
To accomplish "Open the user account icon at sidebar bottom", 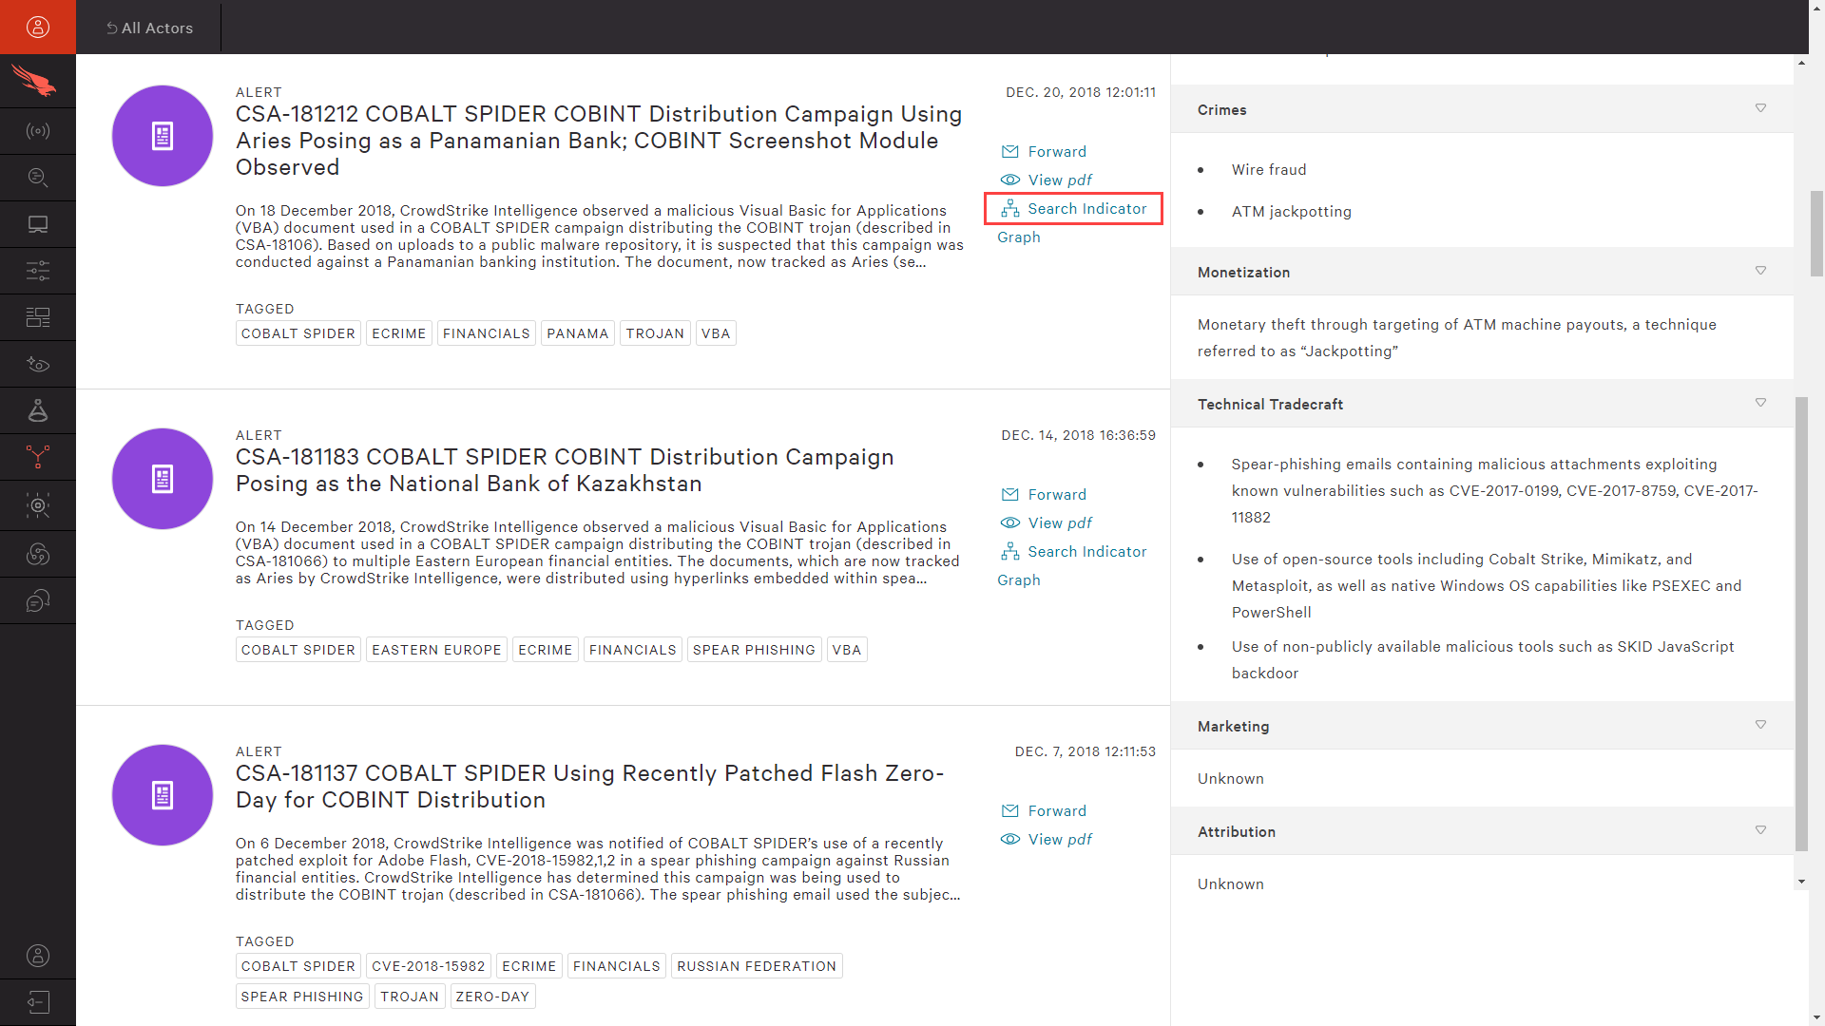I will click(38, 956).
